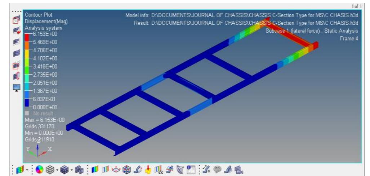Click sidebar mesh icon with red frame
The image size is (370, 176).
tap(16, 65)
